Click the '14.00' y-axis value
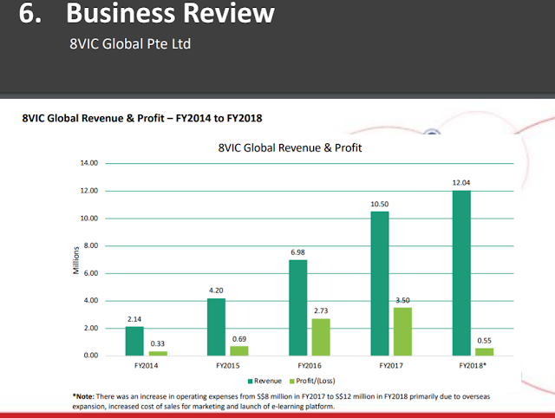The image size is (555, 418). (89, 163)
